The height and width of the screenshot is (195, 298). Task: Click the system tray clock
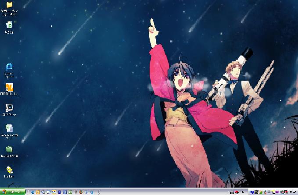[293, 192]
